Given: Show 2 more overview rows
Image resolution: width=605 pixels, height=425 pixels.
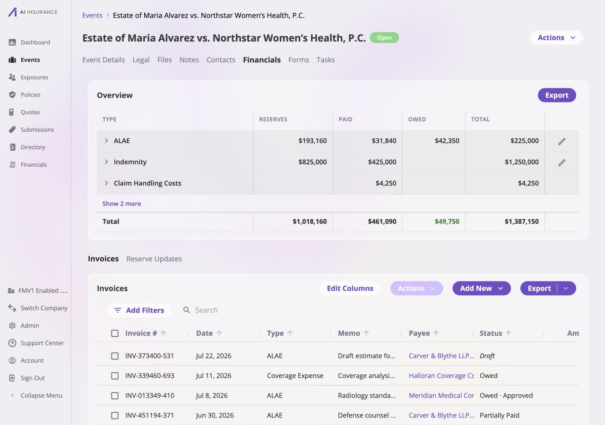Looking at the screenshot, I should [121, 204].
